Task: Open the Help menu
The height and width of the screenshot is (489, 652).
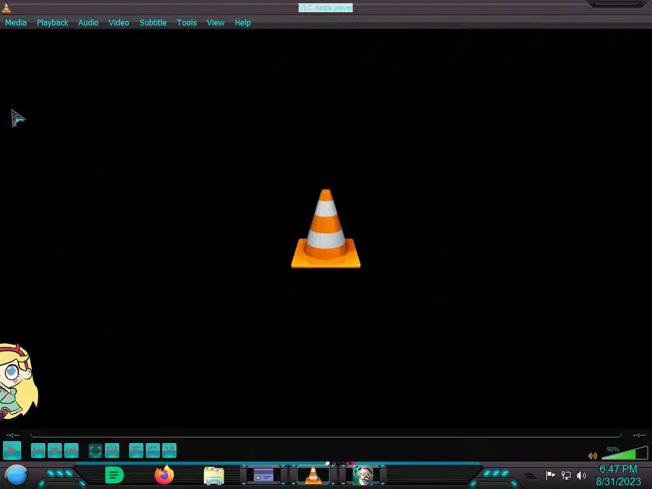Action: [x=243, y=23]
